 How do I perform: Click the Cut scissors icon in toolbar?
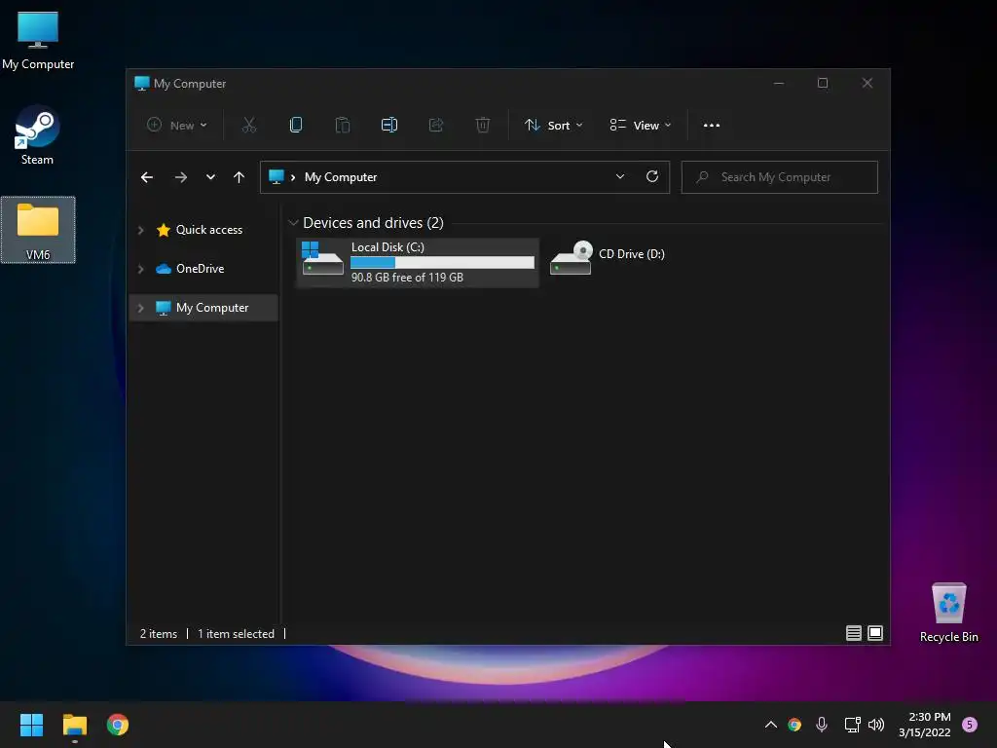[x=248, y=126]
